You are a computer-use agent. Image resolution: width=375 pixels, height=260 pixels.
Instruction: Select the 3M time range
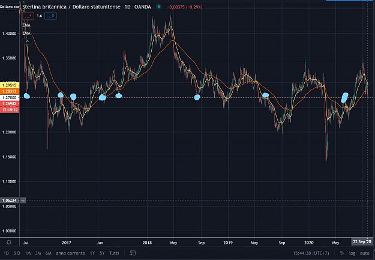[38, 253]
